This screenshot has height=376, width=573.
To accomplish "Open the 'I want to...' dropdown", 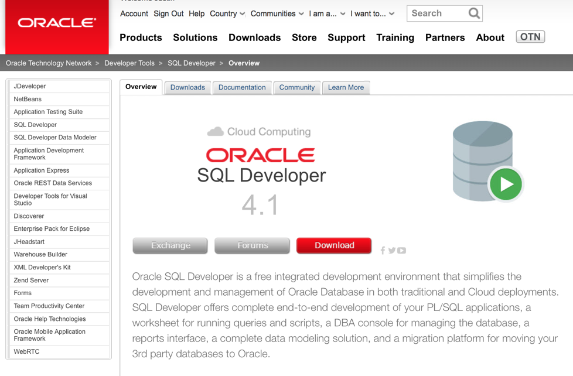I will click(x=373, y=14).
